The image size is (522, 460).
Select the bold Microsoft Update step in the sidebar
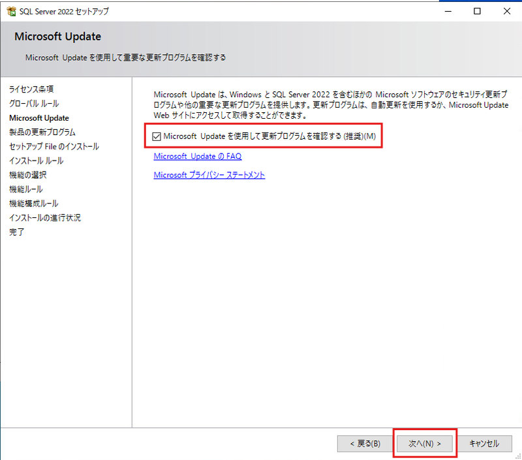click(39, 118)
